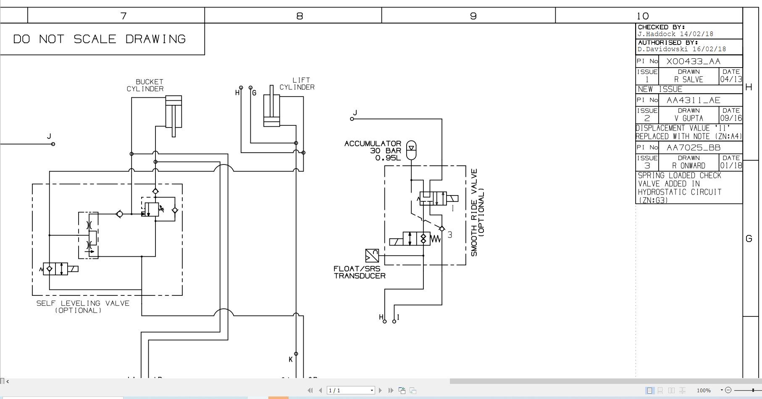This screenshot has width=762, height=399.
Task: Click the previous view icon
Action: (402, 390)
